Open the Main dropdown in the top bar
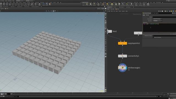176x99 pixels. [x=30, y=1]
